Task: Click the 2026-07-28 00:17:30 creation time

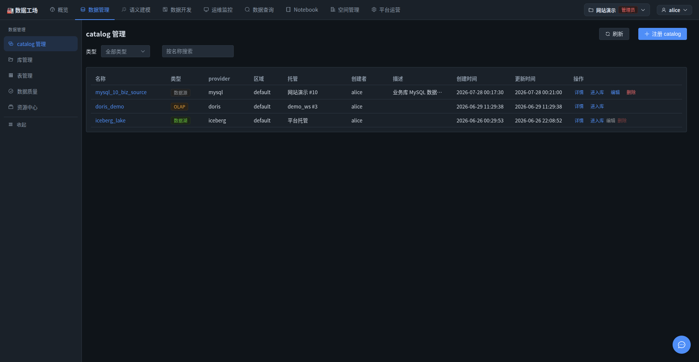Action: pos(480,92)
